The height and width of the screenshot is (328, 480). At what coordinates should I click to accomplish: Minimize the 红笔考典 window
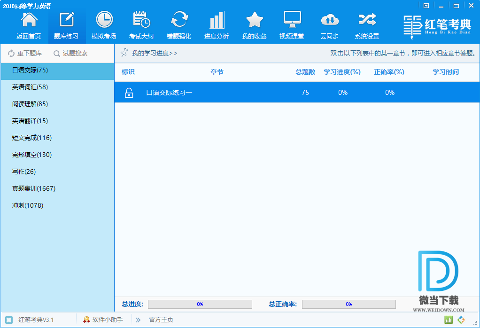point(441,6)
